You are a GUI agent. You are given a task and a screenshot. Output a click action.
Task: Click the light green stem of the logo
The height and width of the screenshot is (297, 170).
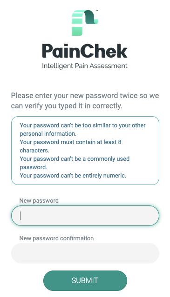[77, 24]
